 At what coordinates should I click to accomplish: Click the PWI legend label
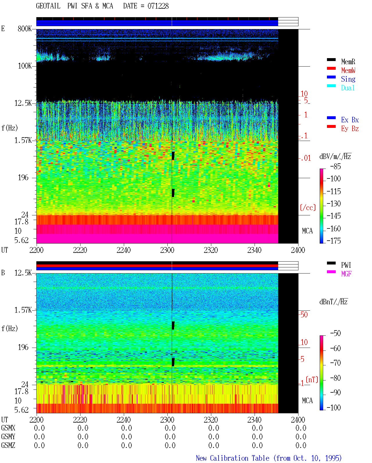tap(346, 265)
